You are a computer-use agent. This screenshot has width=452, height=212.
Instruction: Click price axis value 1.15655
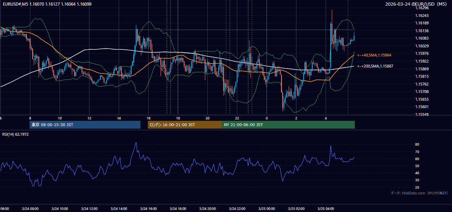tap(423, 99)
